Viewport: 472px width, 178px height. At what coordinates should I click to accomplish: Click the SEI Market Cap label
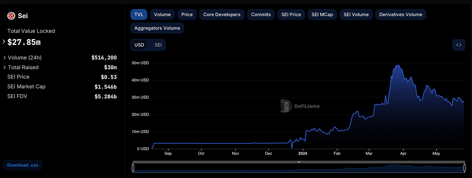[27, 86]
